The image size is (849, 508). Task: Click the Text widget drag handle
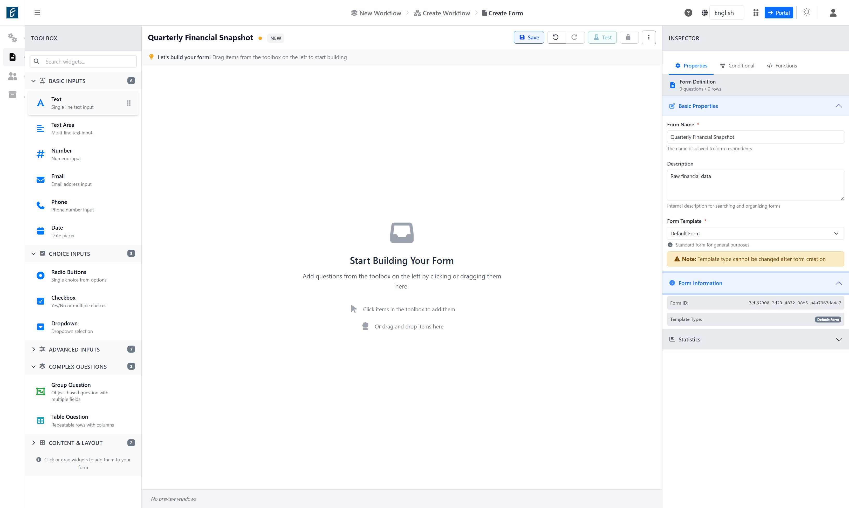click(129, 103)
